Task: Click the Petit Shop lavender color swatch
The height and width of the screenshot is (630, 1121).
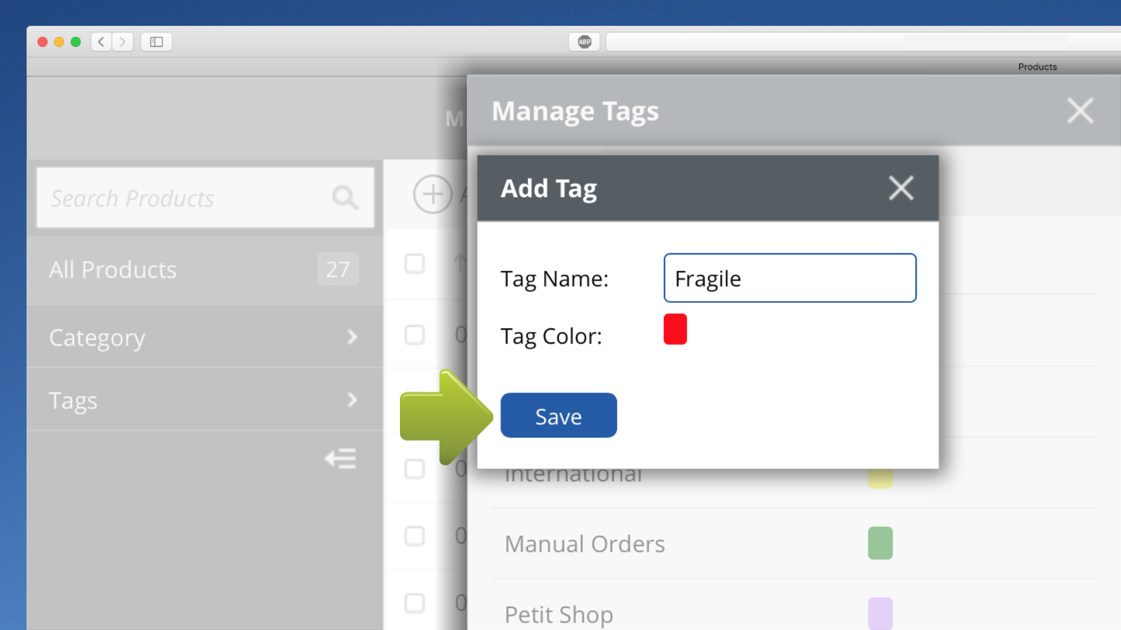Action: 880,613
